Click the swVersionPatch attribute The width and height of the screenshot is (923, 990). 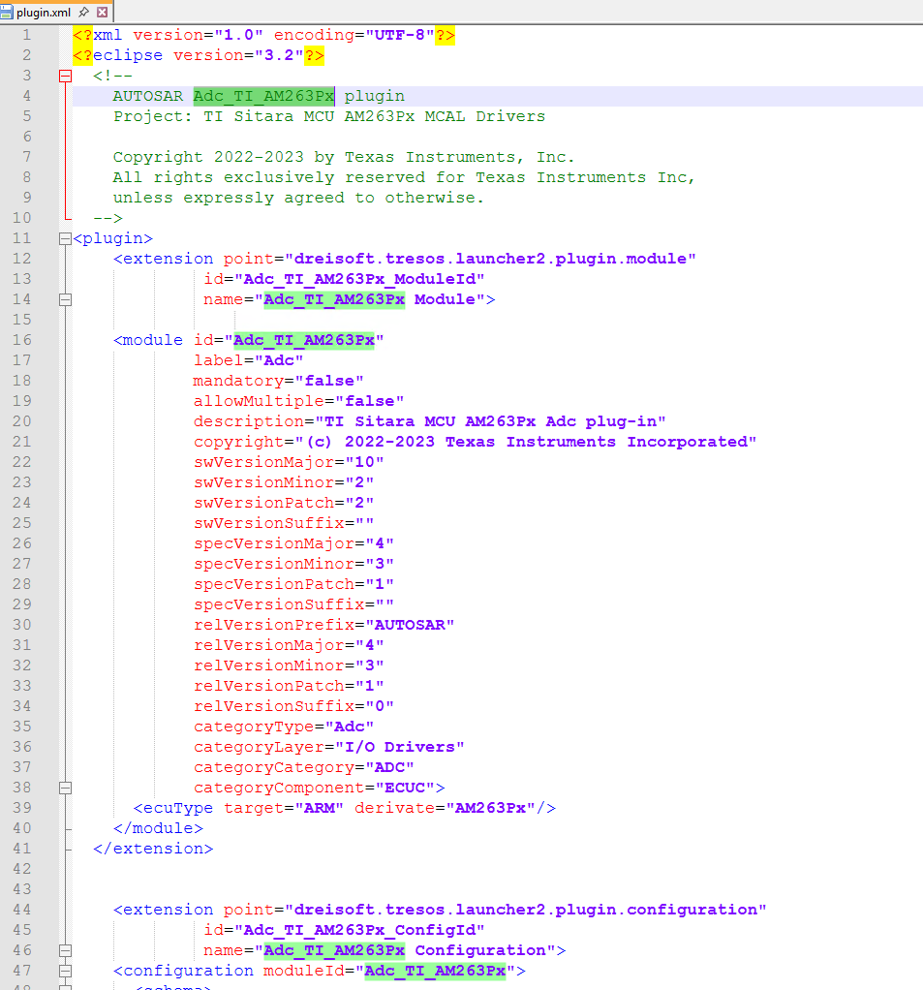pos(284,503)
